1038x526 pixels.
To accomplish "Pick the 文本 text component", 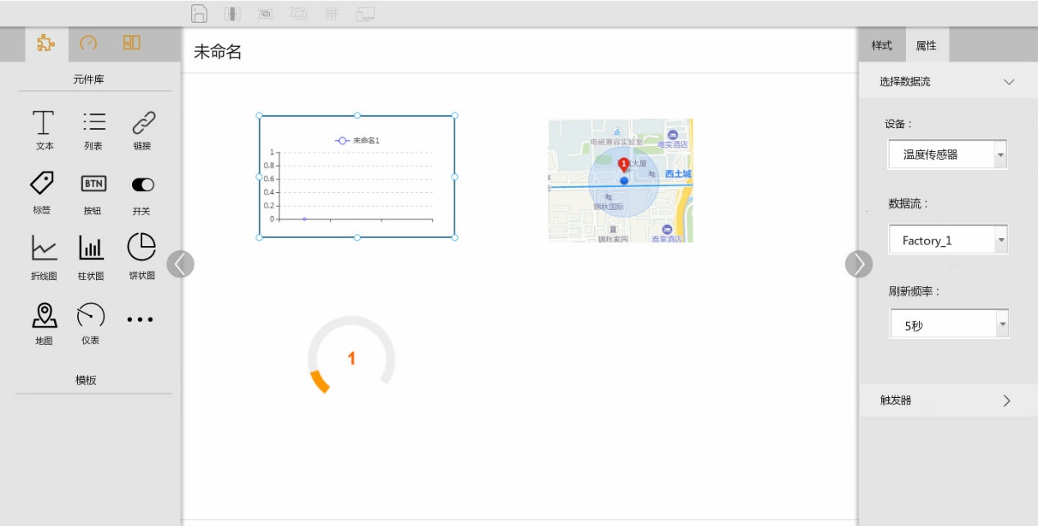I will tap(44, 130).
